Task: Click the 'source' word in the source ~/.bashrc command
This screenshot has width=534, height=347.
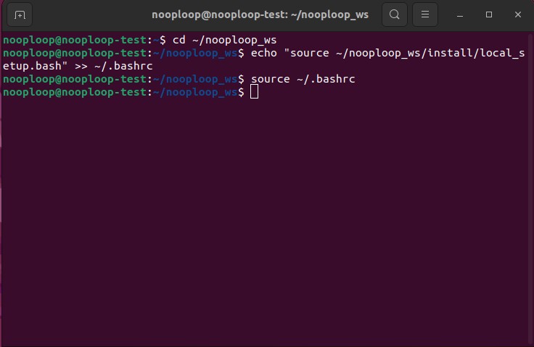Action: point(270,79)
